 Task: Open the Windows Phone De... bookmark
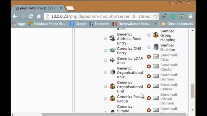click(47, 24)
